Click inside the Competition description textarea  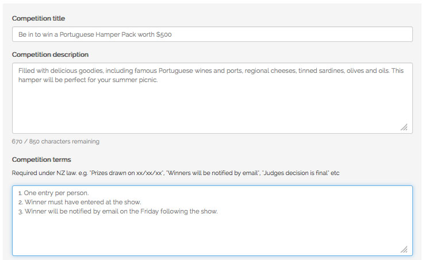pyautogui.click(x=212, y=98)
